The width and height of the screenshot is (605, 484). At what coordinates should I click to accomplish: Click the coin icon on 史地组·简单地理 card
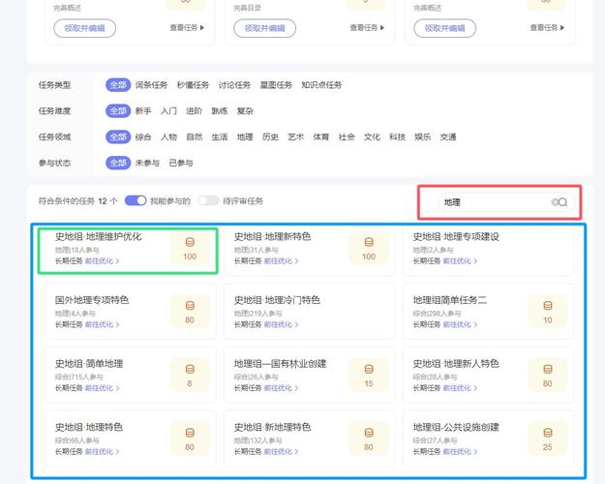(x=190, y=370)
